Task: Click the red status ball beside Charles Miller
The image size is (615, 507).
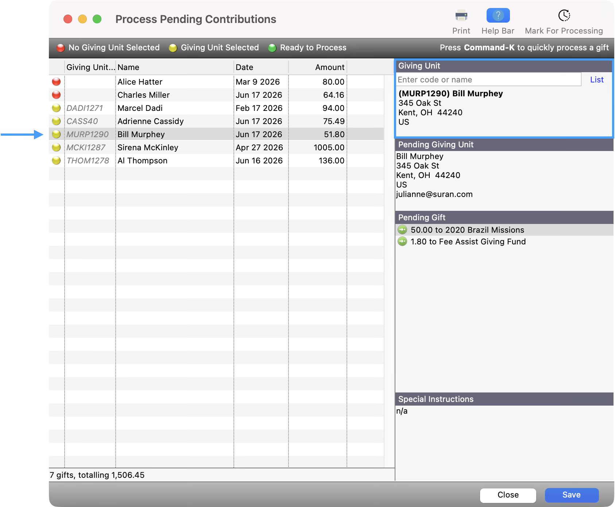Action: (56, 95)
